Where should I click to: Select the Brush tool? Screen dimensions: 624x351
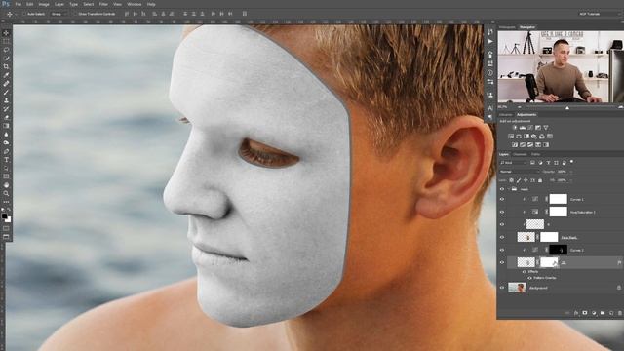pos(6,93)
